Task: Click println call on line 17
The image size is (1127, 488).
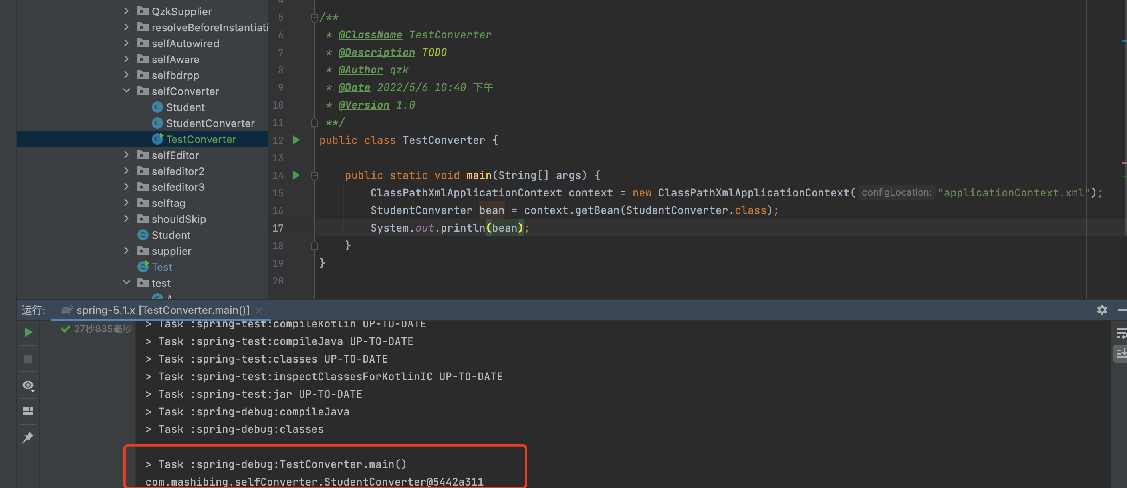Action: click(463, 228)
